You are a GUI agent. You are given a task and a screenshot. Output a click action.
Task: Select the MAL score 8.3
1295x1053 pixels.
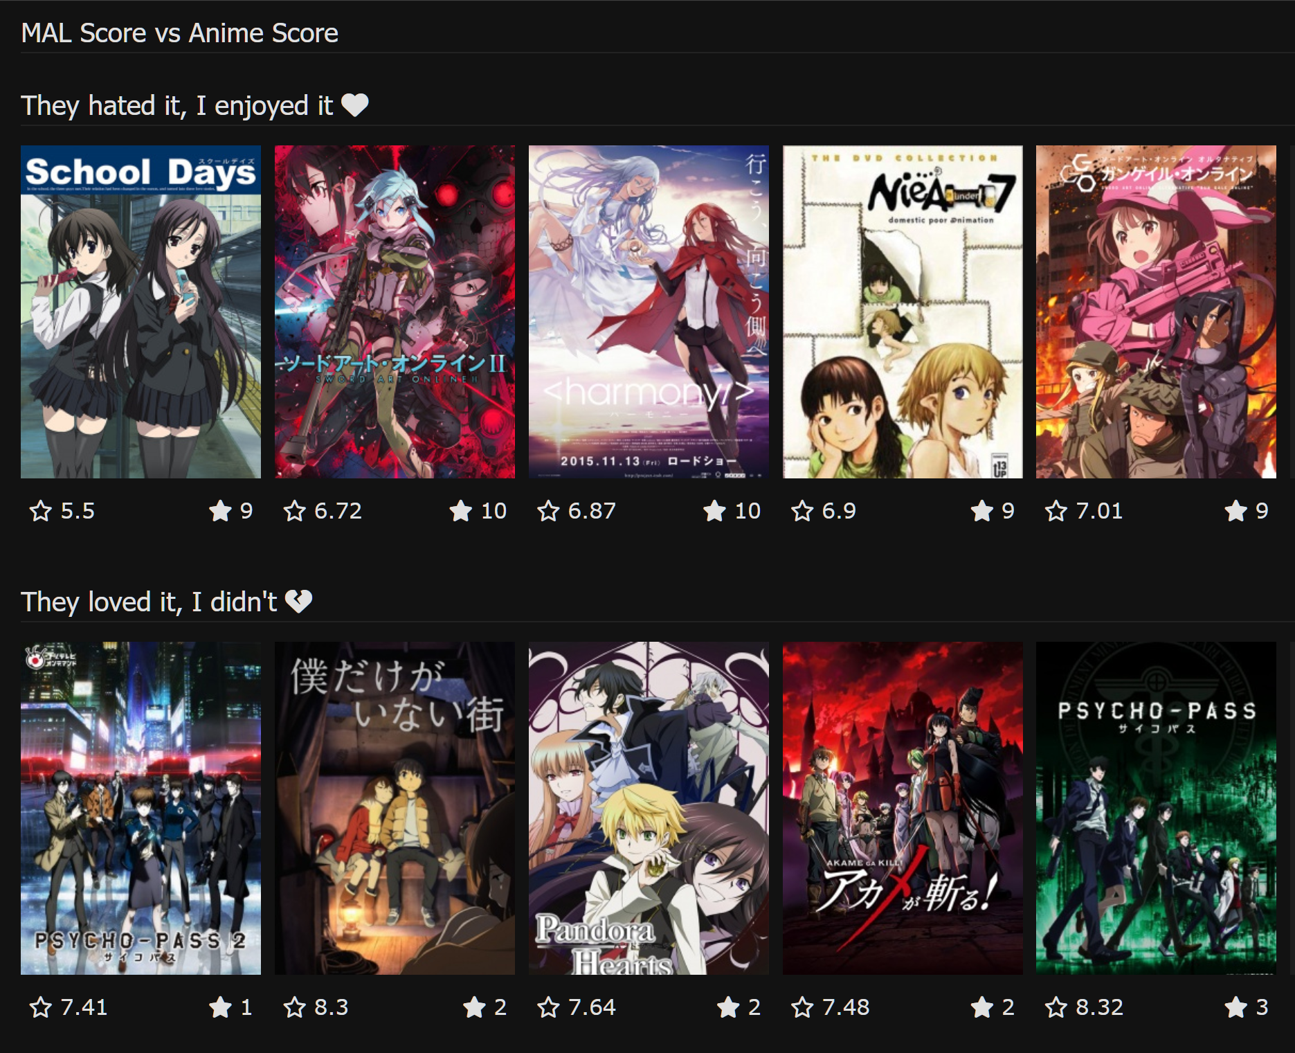click(x=332, y=1007)
